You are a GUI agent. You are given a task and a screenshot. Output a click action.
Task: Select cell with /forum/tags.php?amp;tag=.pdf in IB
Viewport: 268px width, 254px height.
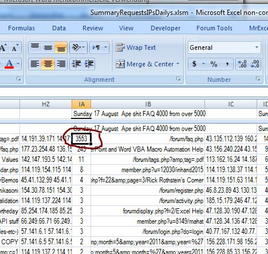point(148,160)
